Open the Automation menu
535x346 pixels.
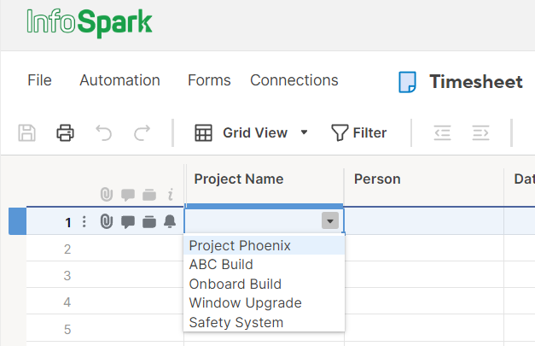coord(119,80)
